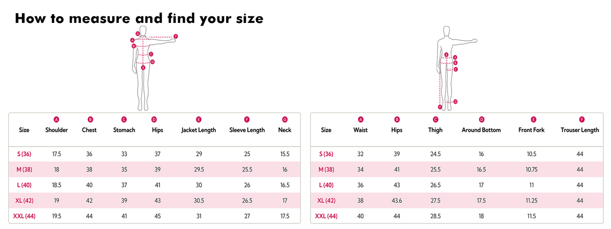
Task: Select the Jacket Length column header
Action: 199,130
